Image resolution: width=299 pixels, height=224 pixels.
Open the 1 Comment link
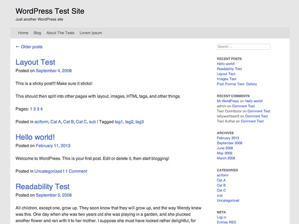point(76,171)
